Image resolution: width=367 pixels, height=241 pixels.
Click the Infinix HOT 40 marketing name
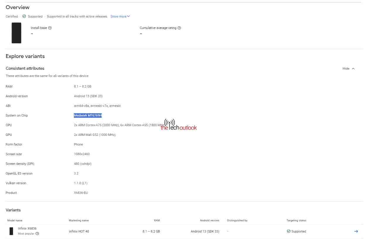point(79,231)
